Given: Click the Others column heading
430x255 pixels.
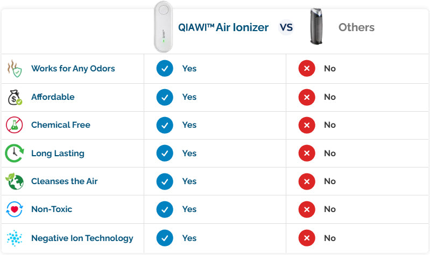Looking at the screenshot, I should pos(356,27).
